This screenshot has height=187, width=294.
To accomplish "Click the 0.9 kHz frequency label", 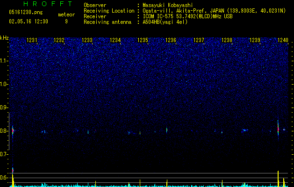I will point(4,108).
